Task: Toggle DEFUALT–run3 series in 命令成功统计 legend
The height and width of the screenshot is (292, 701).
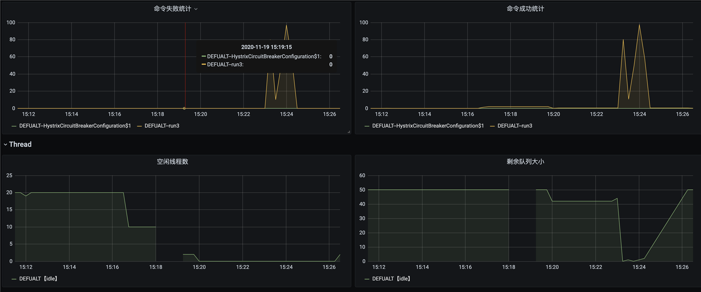Action: point(515,126)
